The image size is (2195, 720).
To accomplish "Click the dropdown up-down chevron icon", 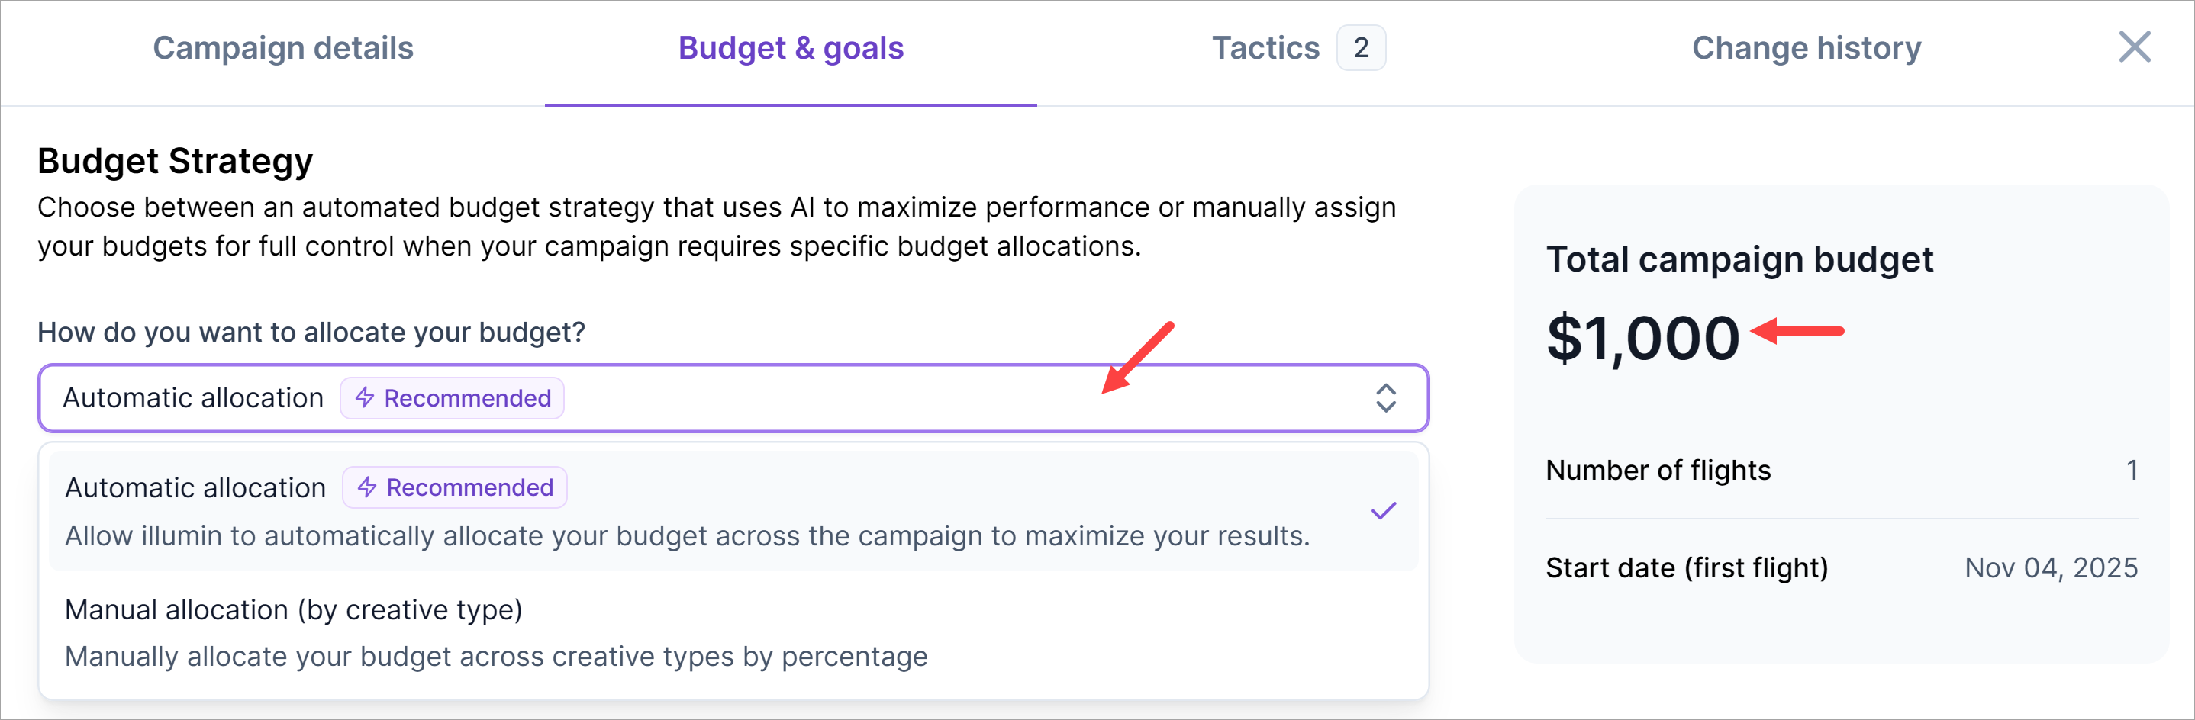I will 1385,397.
